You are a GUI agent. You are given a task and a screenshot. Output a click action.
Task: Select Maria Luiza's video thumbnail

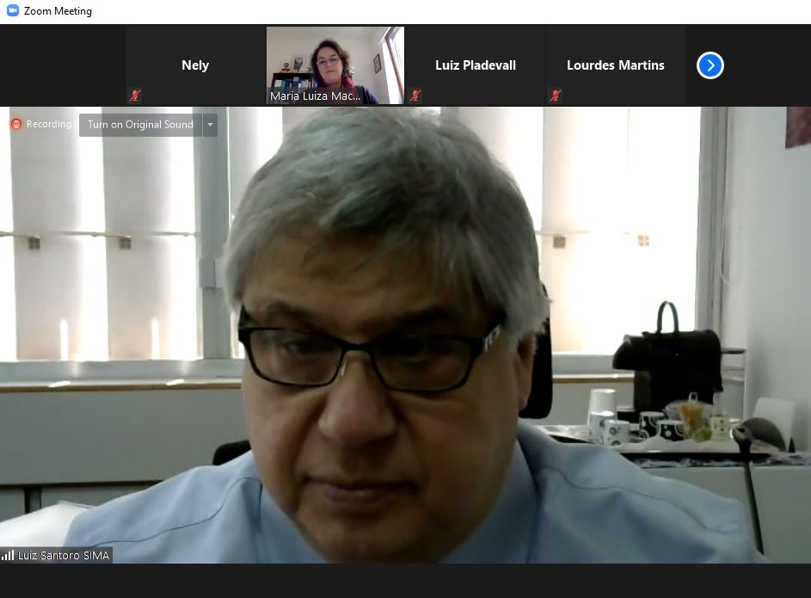click(x=335, y=59)
